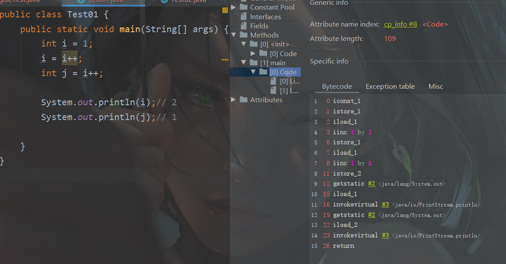Follow the cp_info #8 link
The height and width of the screenshot is (264, 506).
pos(400,24)
